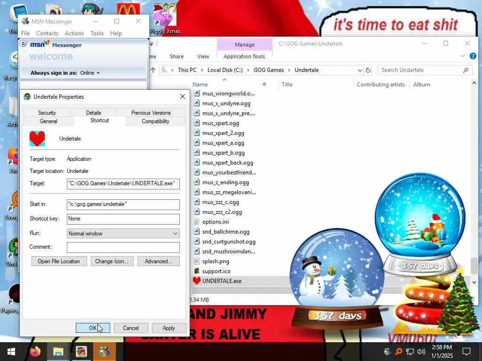Viewport: 482px width, 361px height.
Task: Click the Search Undertale box
Action: (x=424, y=70)
